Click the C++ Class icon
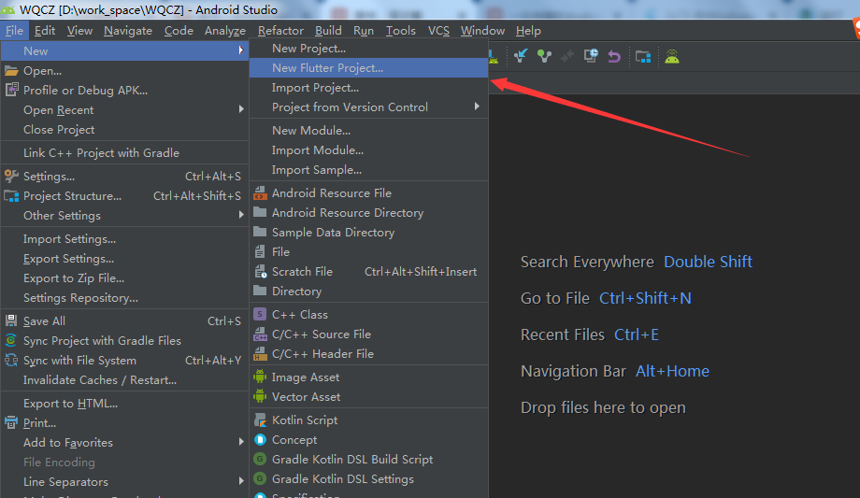Viewport: 860px width, 498px height. coord(260,314)
